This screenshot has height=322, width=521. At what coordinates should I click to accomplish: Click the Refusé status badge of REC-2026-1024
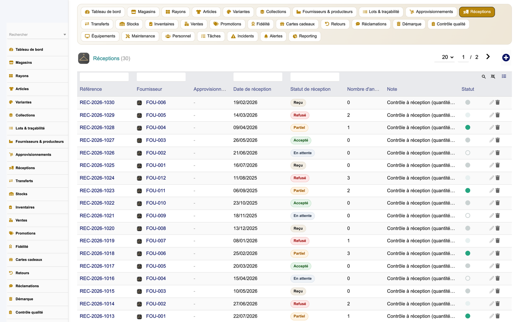300,178
